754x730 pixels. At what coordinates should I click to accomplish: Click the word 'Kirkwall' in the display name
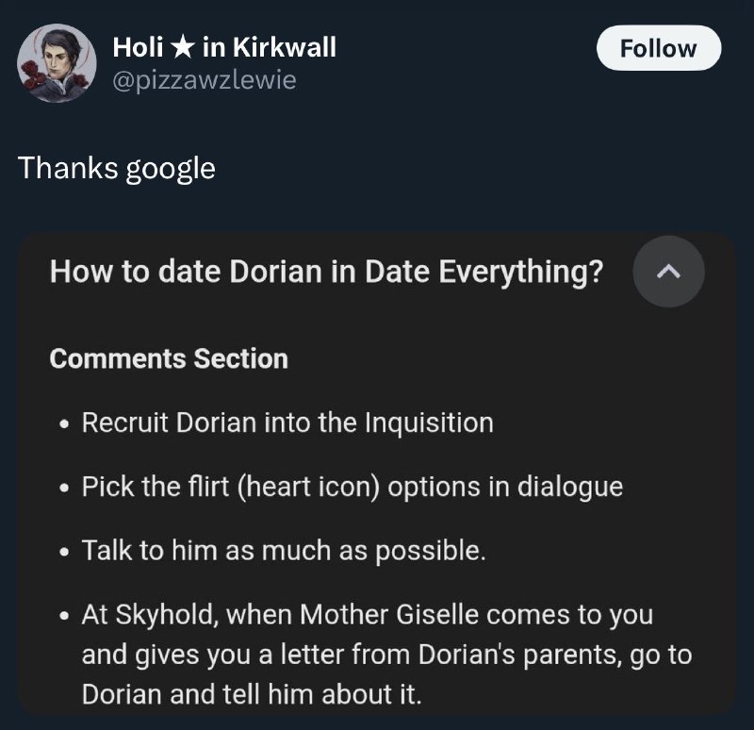285,48
